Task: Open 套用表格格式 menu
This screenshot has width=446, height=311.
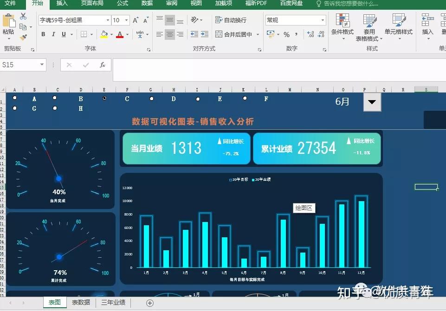Action: pos(369,27)
